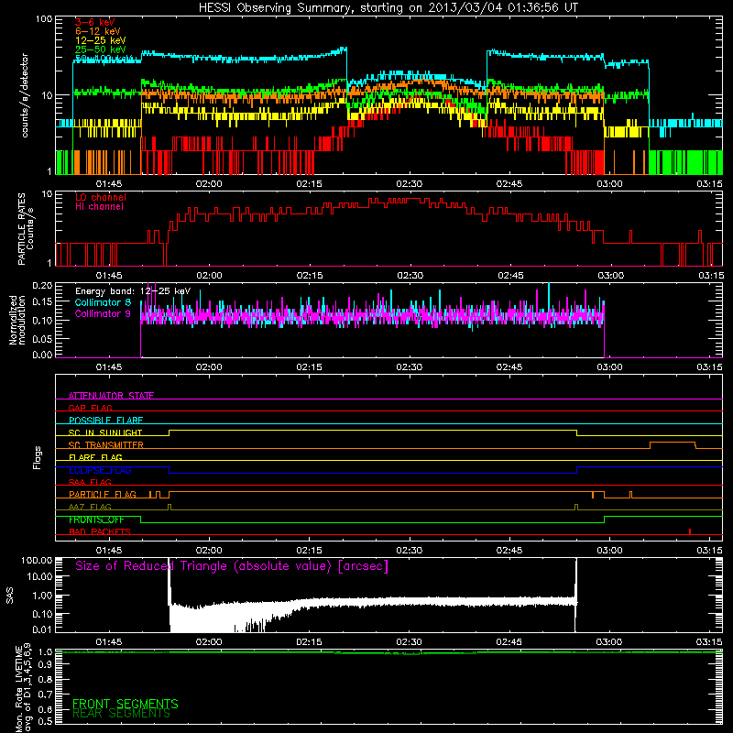Click the AAZ_FLAG blip near 02:55

(x=576, y=508)
